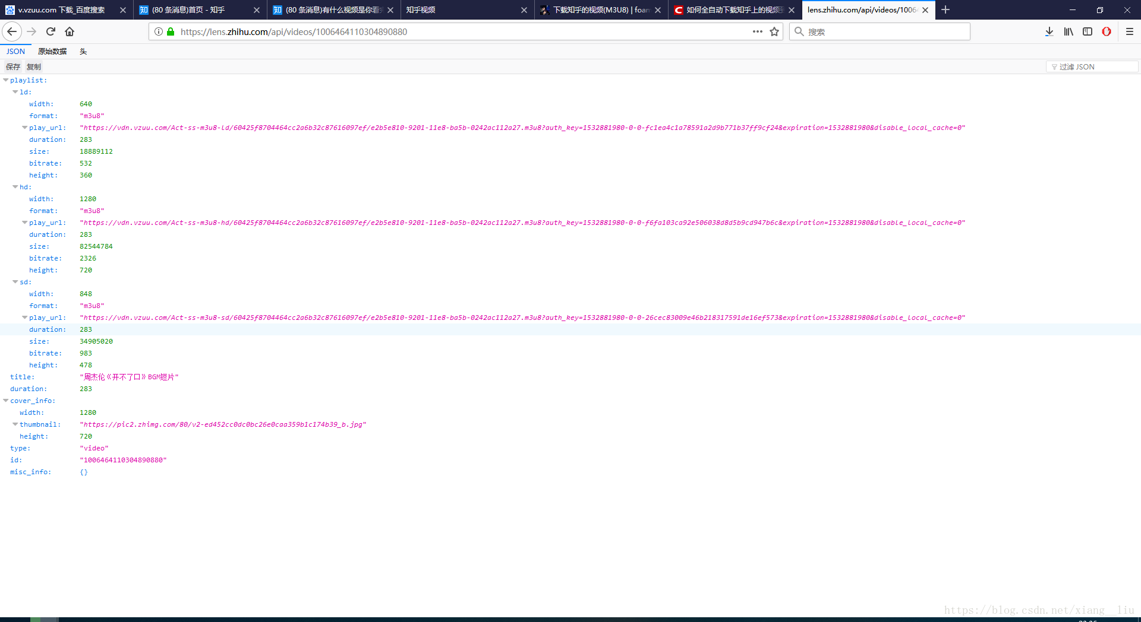Select the id value 1006464110304890880
Screen dimensions: 1141x622
click(x=123, y=460)
